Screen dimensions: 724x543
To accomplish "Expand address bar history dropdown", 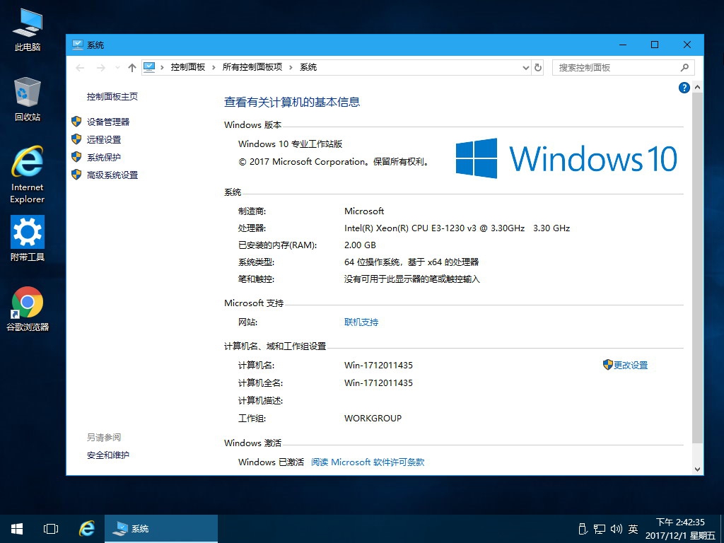I will coord(525,68).
